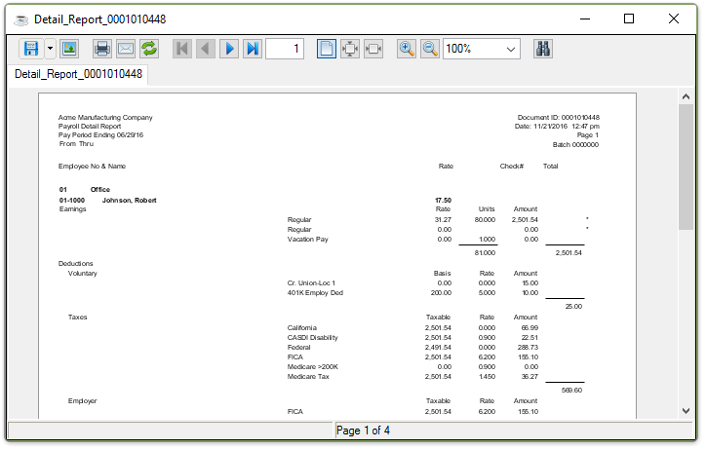Click the Java application icon in title bar
The height and width of the screenshot is (450, 706).
tap(20, 19)
